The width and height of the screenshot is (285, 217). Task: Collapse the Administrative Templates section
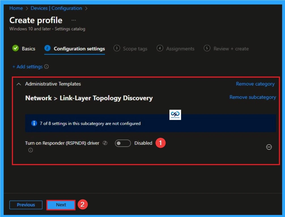coord(19,84)
